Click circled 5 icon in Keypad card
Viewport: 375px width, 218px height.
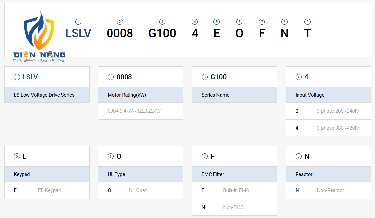coord(17,156)
